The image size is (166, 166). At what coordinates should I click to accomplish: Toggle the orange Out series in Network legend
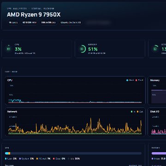140,112
